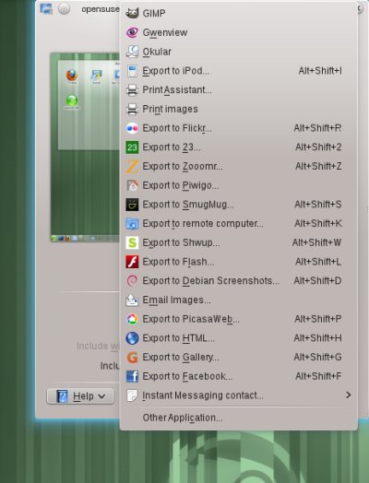The width and height of the screenshot is (369, 483).
Task: Open the Help button dropdown arrow
Action: pyautogui.click(x=101, y=396)
